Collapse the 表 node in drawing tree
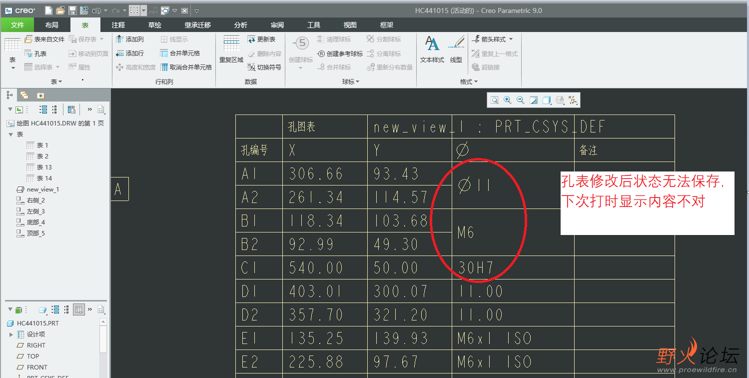This screenshot has width=749, height=378. click(11, 134)
